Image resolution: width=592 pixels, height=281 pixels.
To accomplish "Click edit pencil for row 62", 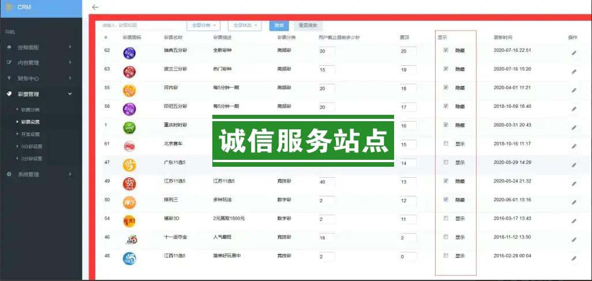I will (574, 53).
